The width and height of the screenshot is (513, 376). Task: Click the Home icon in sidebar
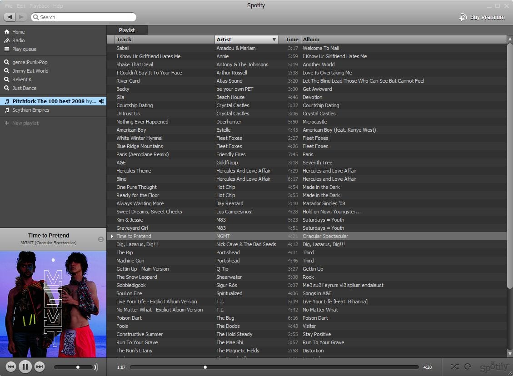pos(7,32)
